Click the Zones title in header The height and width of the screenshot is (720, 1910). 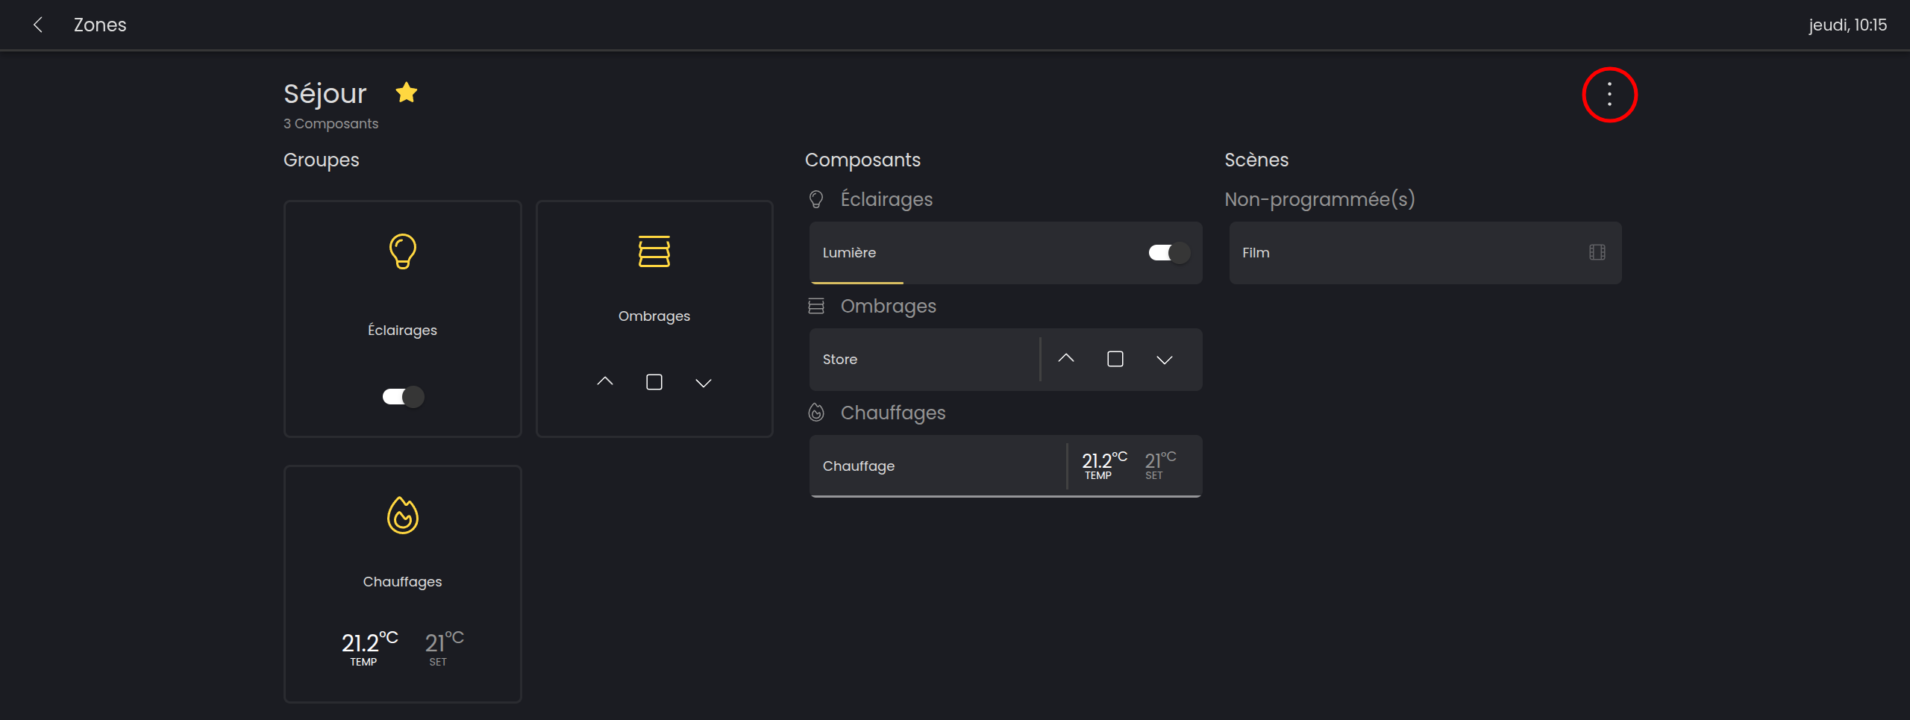tap(100, 25)
